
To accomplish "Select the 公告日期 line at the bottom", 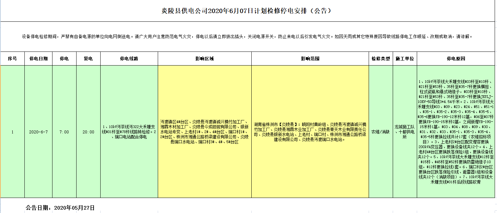I will (60, 208).
